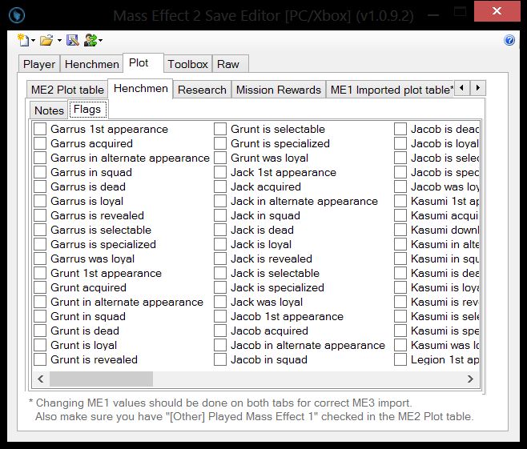527x449 pixels.
Task: Enable Jack in squad
Action: click(x=220, y=215)
